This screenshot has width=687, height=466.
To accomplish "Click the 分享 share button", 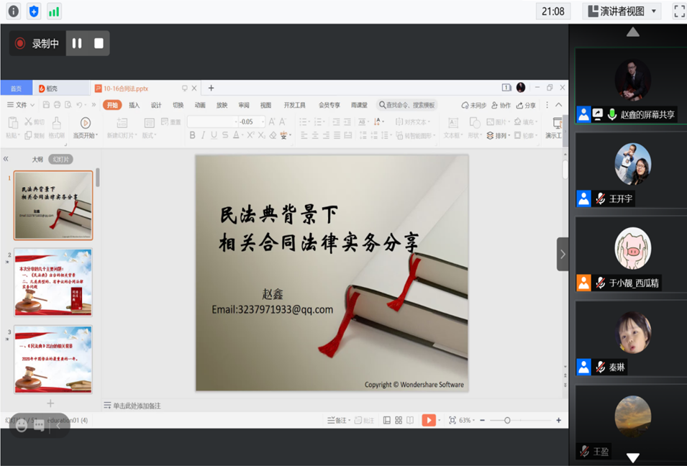I will 526,105.
